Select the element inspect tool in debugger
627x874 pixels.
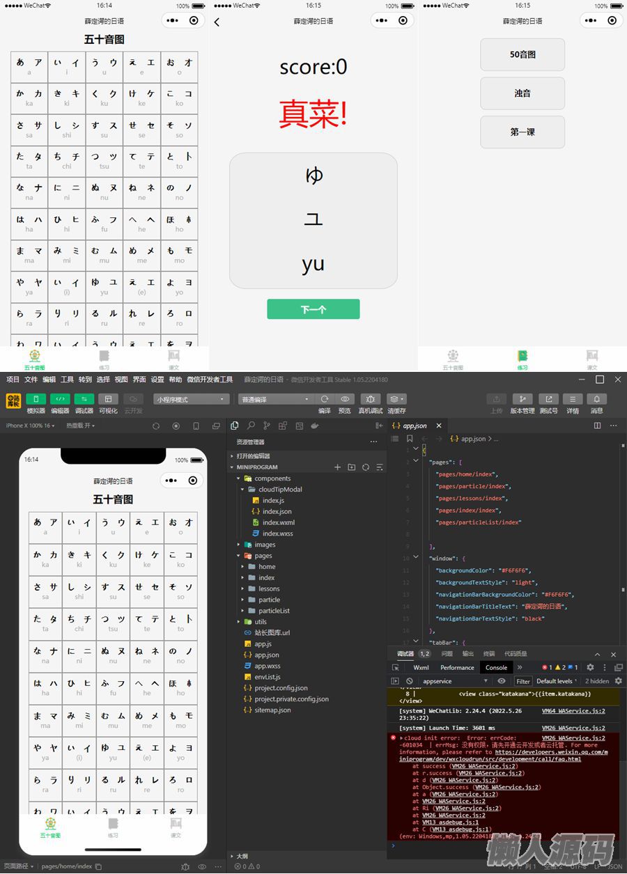[395, 667]
